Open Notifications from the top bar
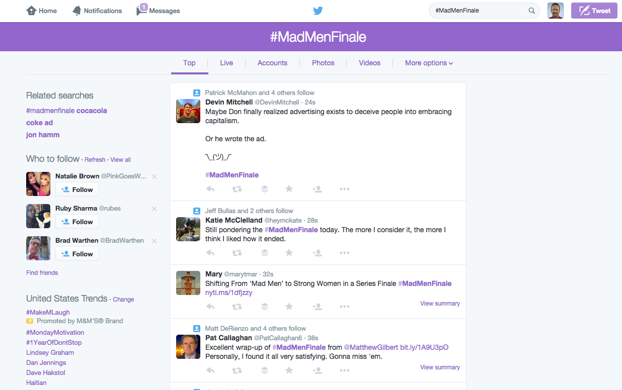622x390 pixels. (x=97, y=11)
